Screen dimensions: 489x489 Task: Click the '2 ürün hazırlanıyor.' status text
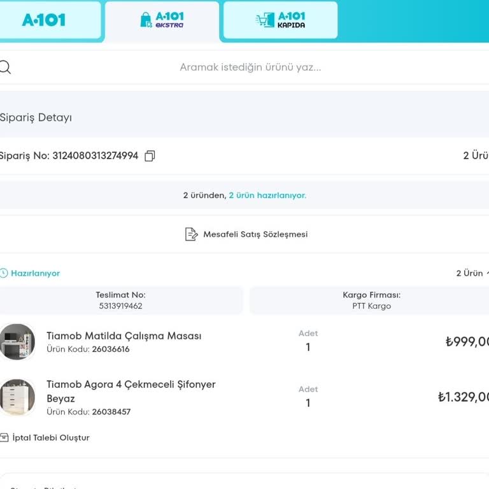point(267,195)
